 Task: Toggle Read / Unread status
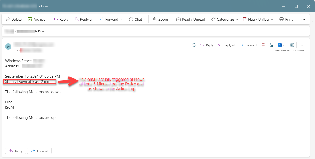[191, 19]
